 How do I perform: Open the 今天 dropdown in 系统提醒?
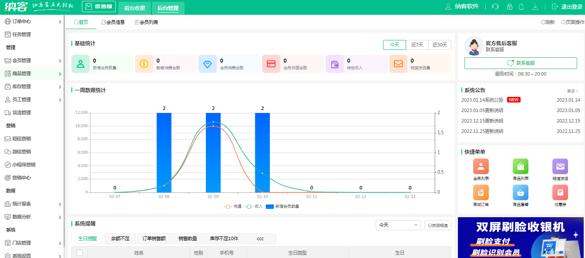pyautogui.click(x=398, y=225)
